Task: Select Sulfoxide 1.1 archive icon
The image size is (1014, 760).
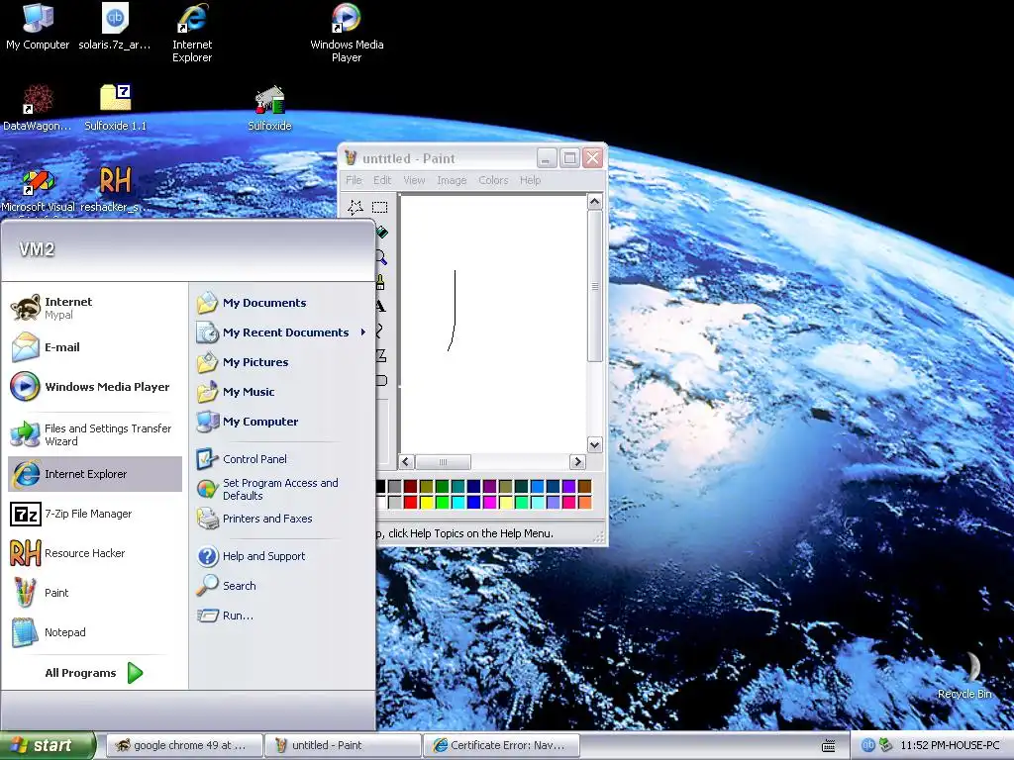Action: (115, 108)
